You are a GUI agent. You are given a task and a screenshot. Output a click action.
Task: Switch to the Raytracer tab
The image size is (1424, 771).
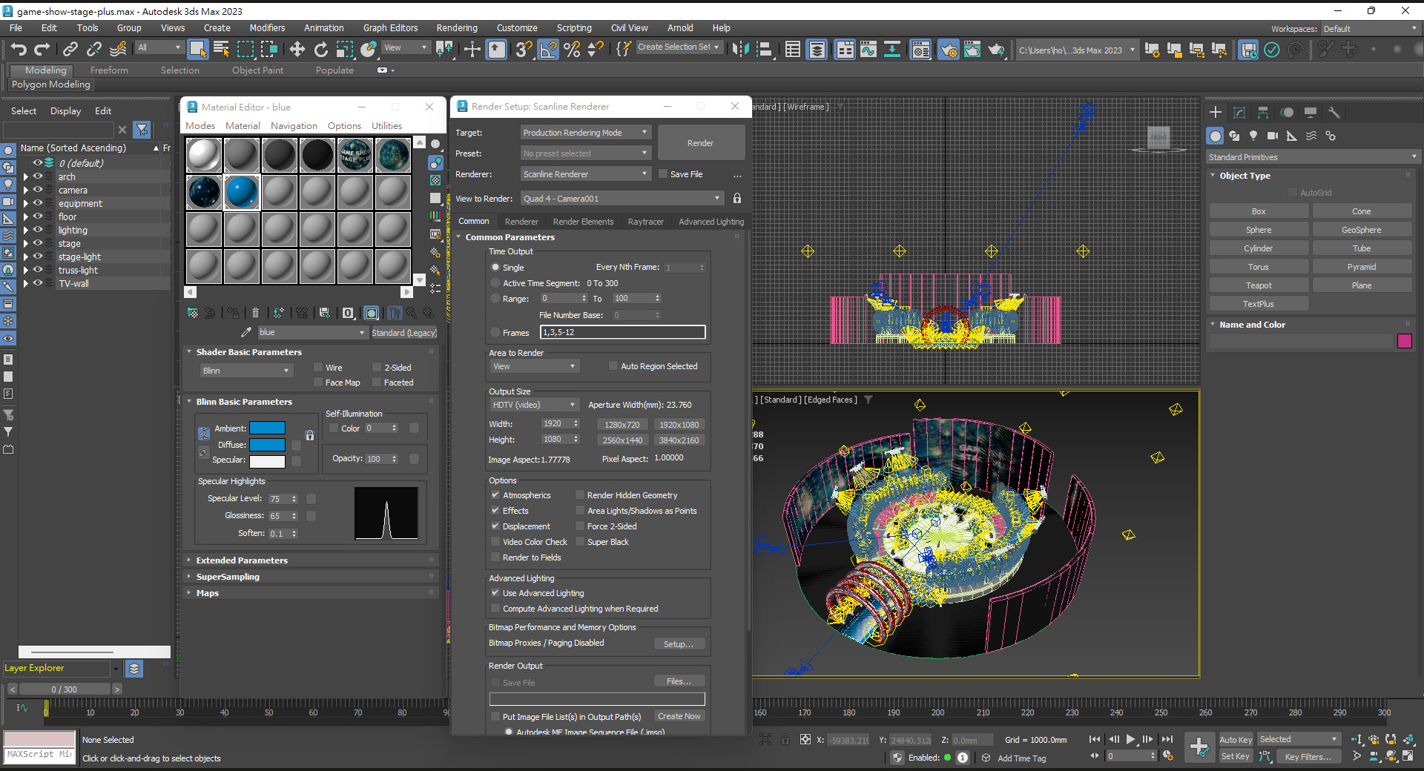[645, 222]
